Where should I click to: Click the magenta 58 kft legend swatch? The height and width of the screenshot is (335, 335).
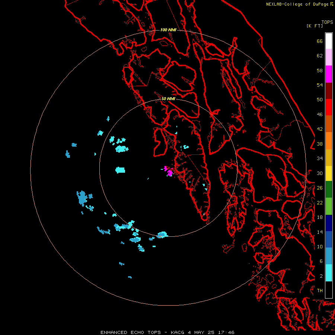(329, 74)
